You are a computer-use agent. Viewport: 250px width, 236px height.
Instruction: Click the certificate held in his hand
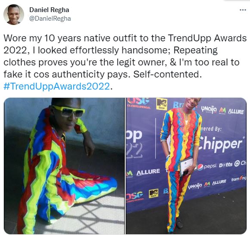point(188,166)
